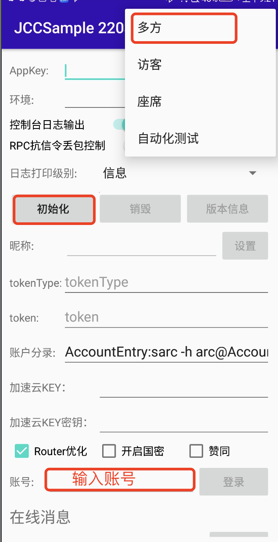This screenshot has height=542, width=278.
Task: Expand the 日志打印级别 dropdown arrow
Action: coord(253,173)
